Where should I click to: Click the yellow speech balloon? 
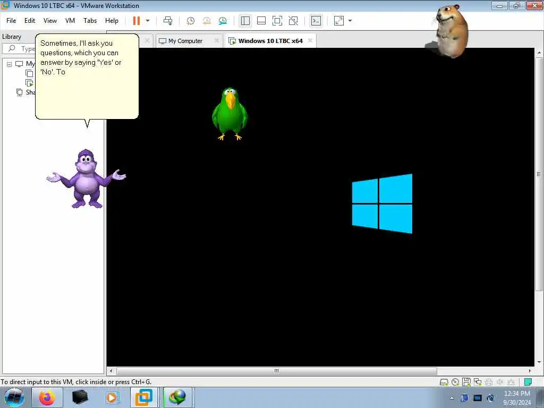point(87,76)
